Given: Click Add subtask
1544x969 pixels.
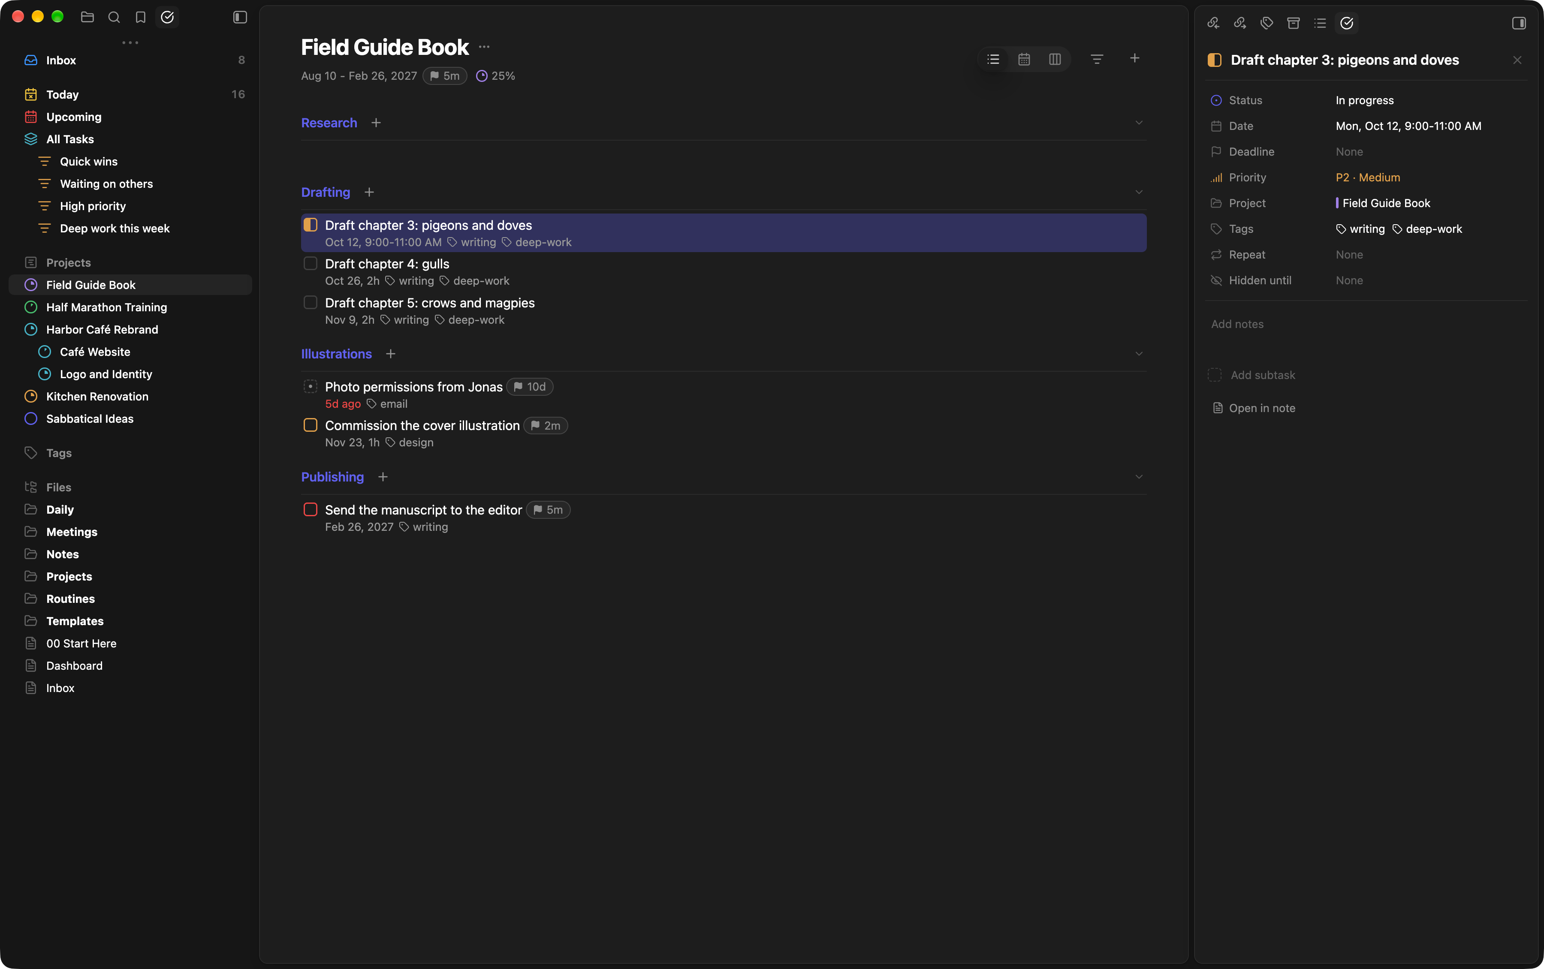Looking at the screenshot, I should tap(1263, 375).
